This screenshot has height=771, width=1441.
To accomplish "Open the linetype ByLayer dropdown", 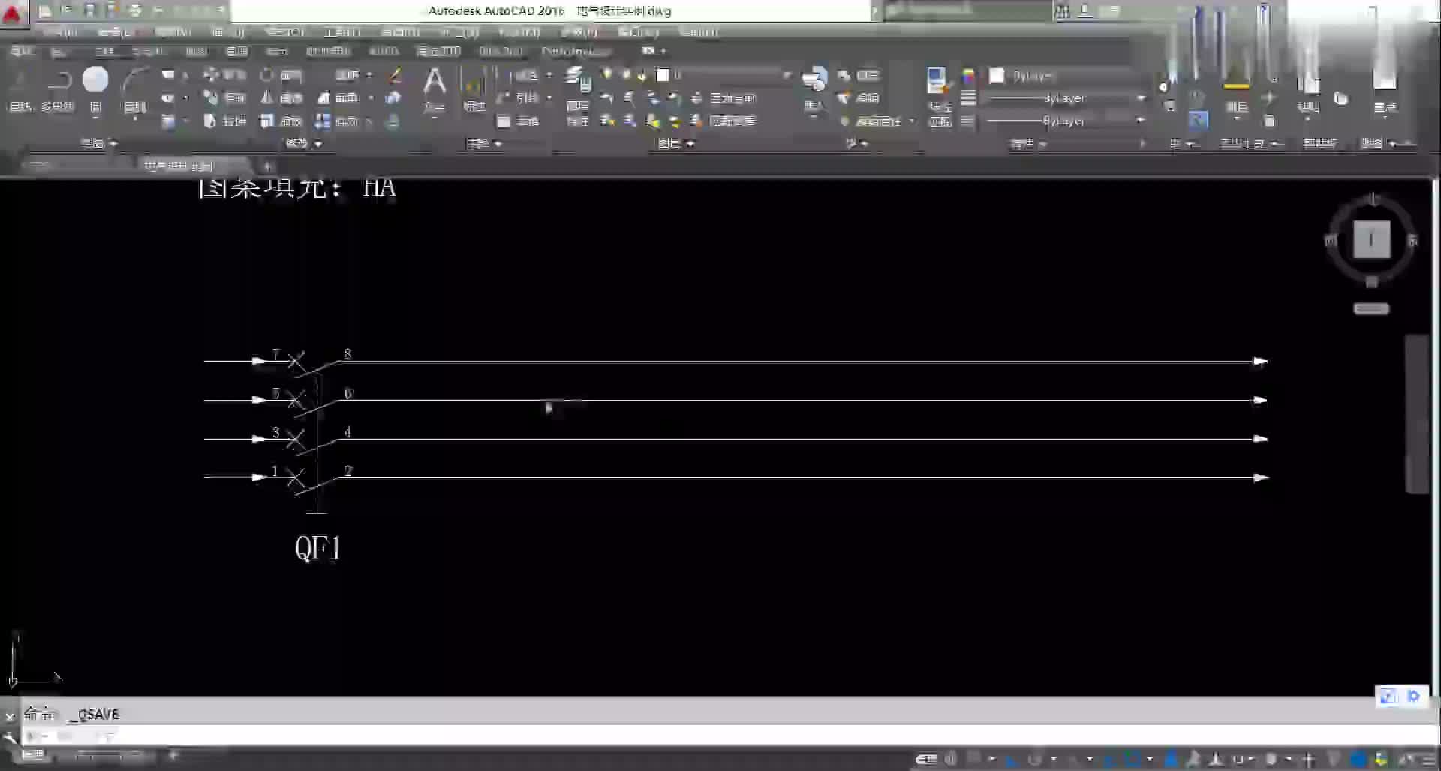I will [x=1066, y=121].
